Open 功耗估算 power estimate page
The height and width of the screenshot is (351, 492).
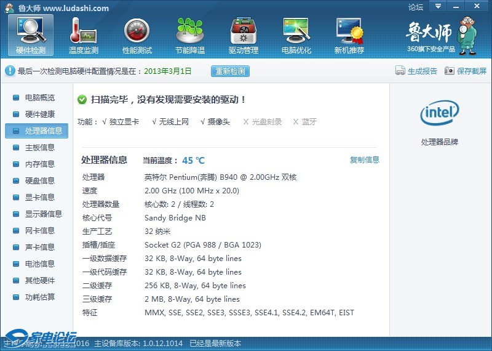pos(39,297)
